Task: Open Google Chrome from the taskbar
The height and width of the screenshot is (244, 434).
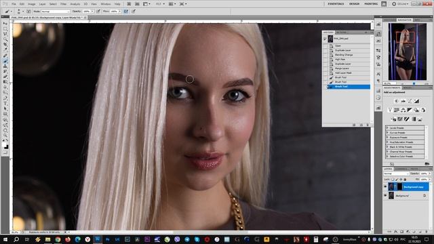Action: (58, 239)
